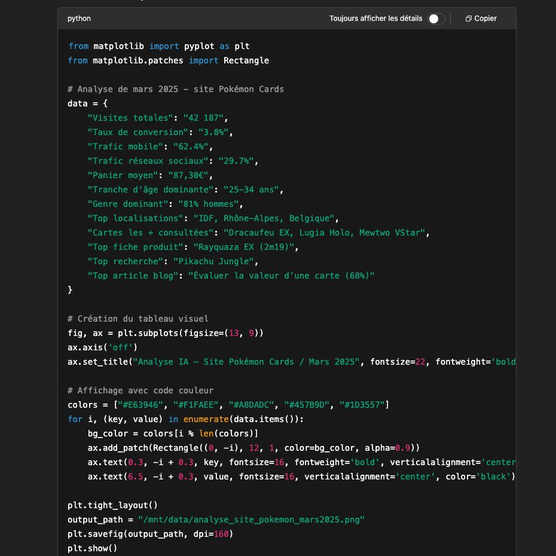Toggle the "Toujours afficher les détails" switch
Viewport: 556px width, 556px height.
[x=436, y=19]
